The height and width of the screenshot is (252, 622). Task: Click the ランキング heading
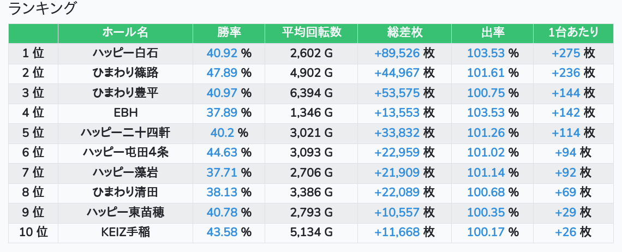click(43, 9)
